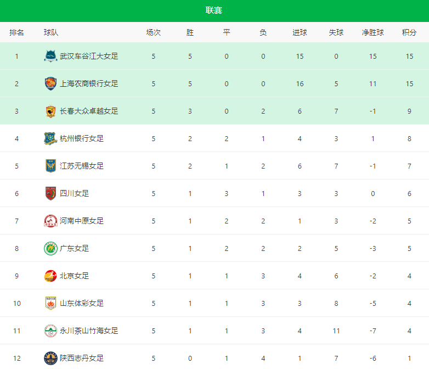Click the 四川女足 team badge
This screenshot has height=369, width=429.
tap(50, 193)
